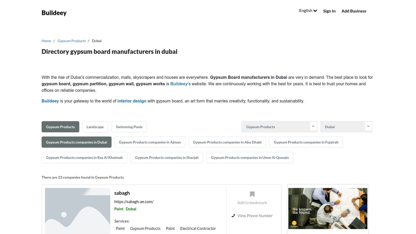Open the Home breadcrumb link

click(x=46, y=41)
